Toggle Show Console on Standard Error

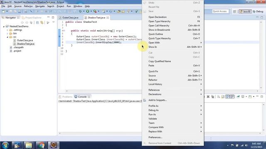[x=232, y=96]
